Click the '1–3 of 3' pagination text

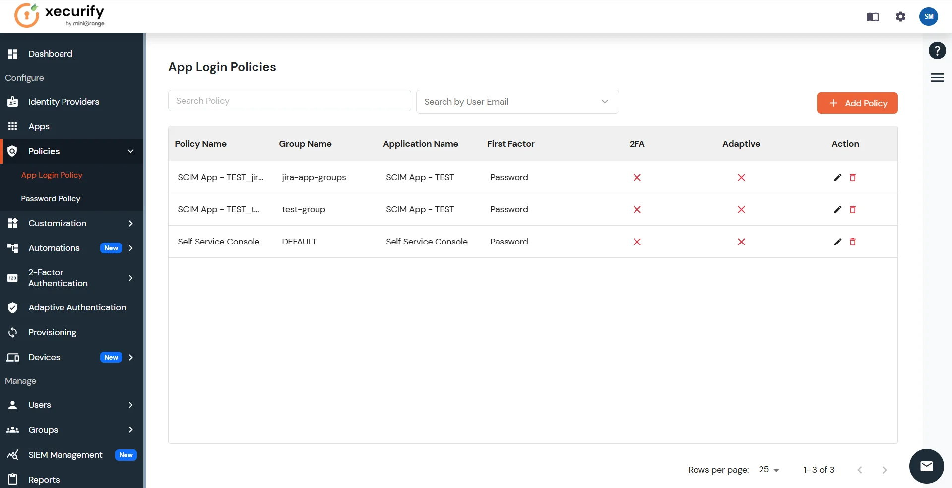(x=819, y=470)
